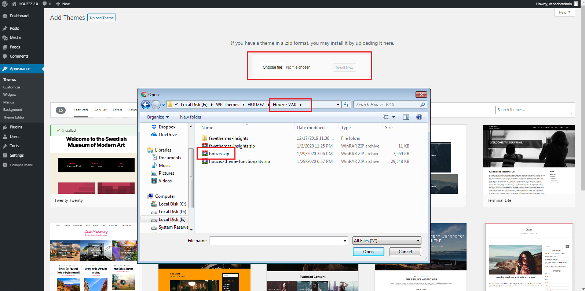Collapse the admin sidebar menu
This screenshot has width=585, height=291.
pyautogui.click(x=21, y=165)
